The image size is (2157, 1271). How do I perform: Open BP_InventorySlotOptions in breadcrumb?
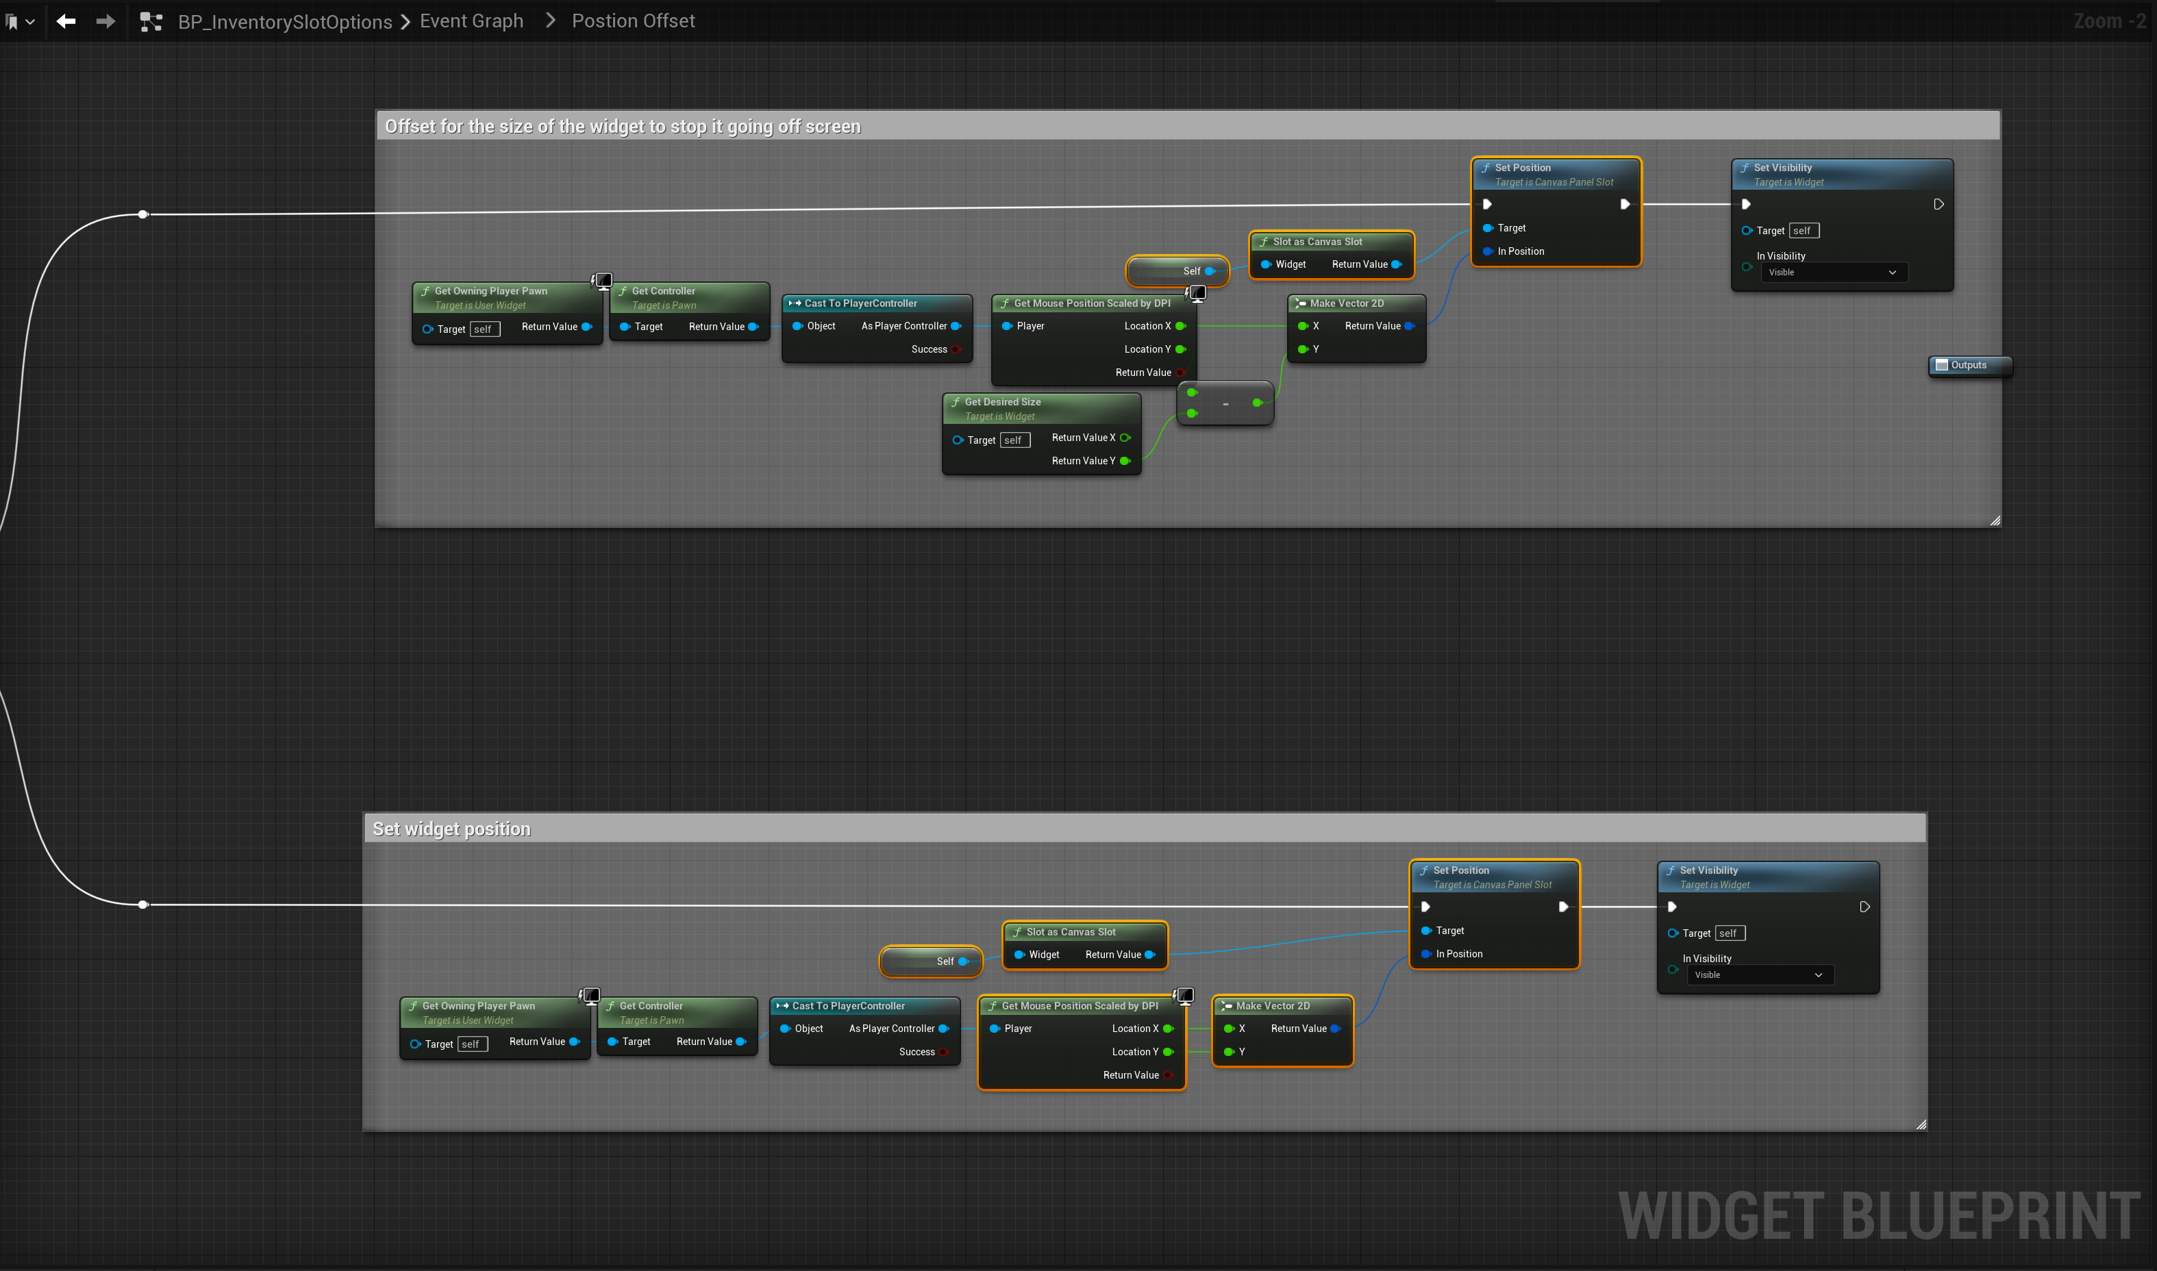284,23
